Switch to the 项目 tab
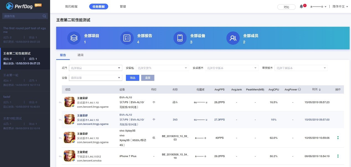This screenshot has height=167, width=351. click(80, 55)
